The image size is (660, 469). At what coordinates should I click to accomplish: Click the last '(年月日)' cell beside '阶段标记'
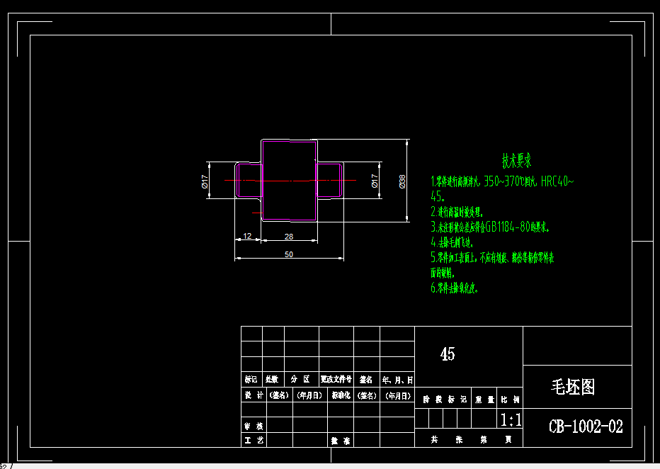point(398,396)
